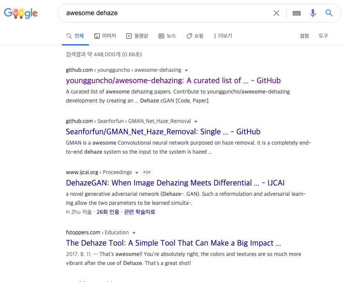
Task: Open younggunncho/awesome-dehazing GitHub result
Action: tap(173, 81)
